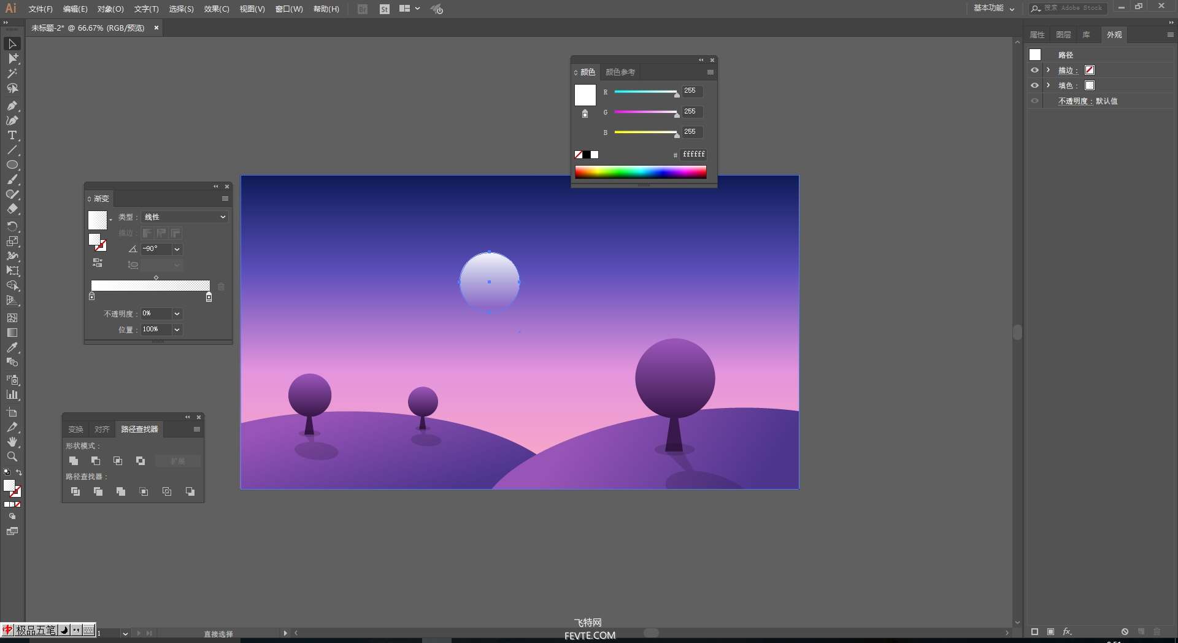The height and width of the screenshot is (643, 1178).
Task: Open 窗口(W) menu
Action: pos(289,9)
